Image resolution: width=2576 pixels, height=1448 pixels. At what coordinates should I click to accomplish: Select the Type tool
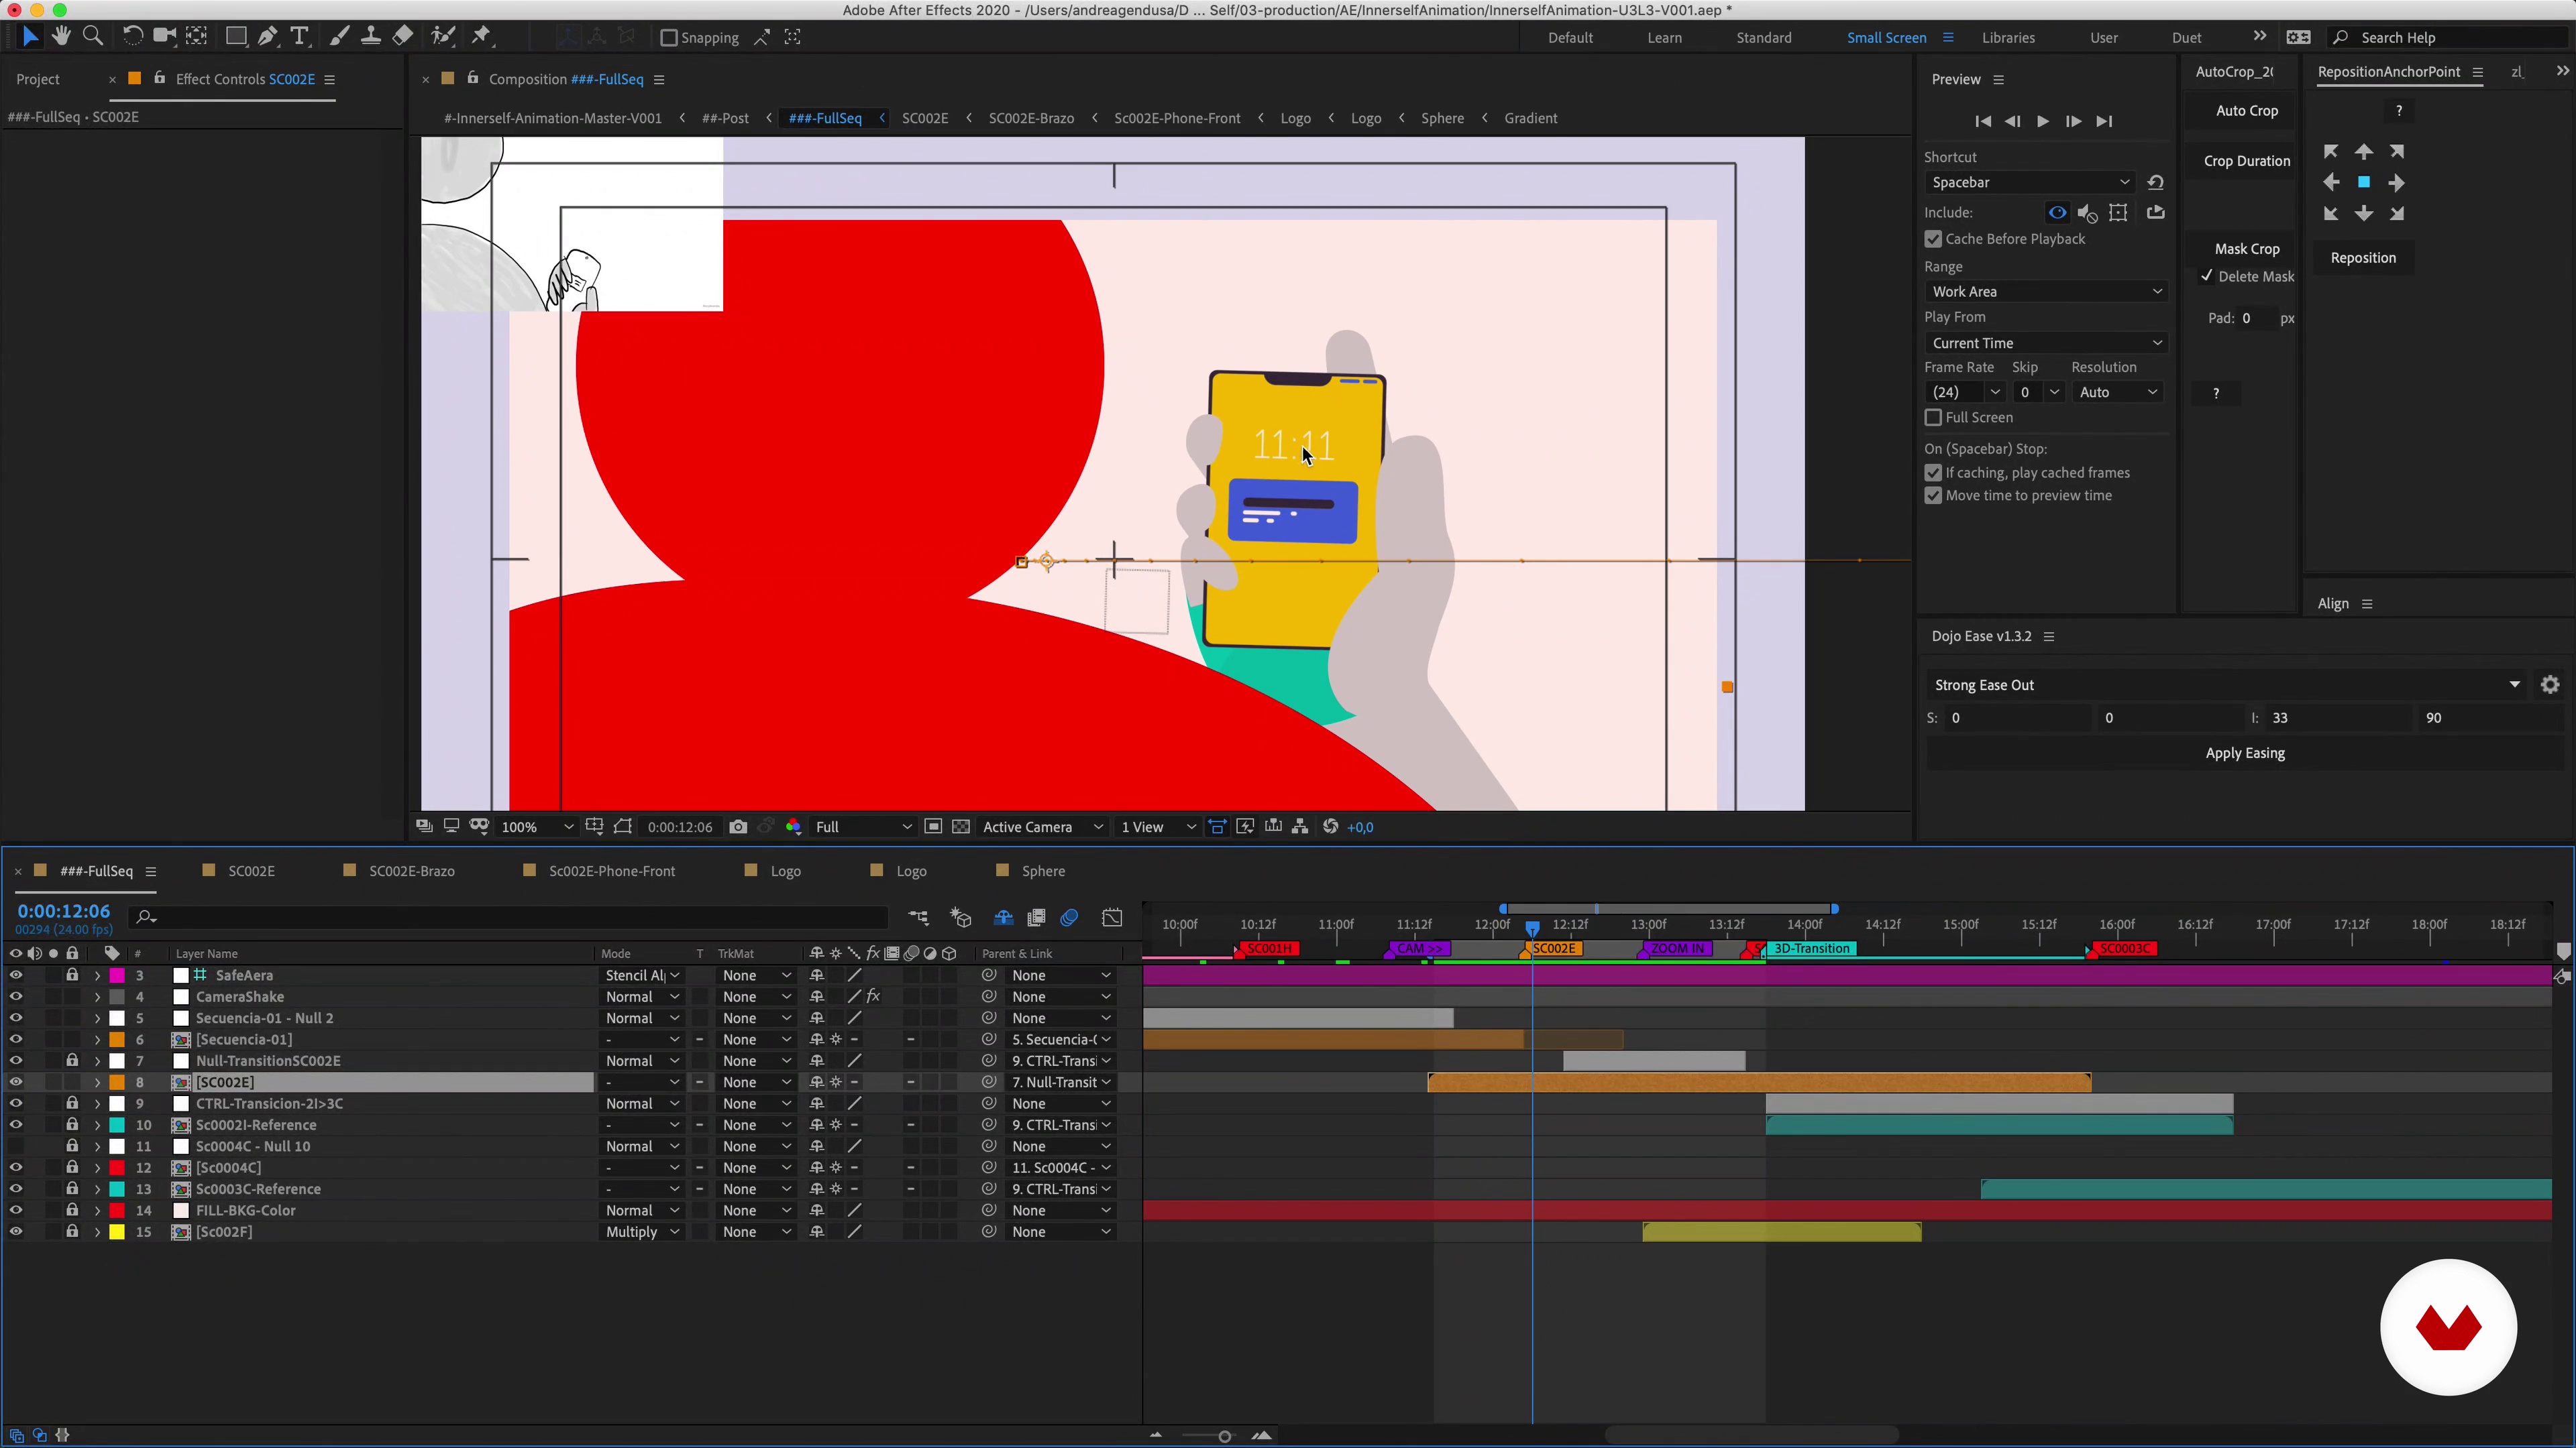[299, 37]
